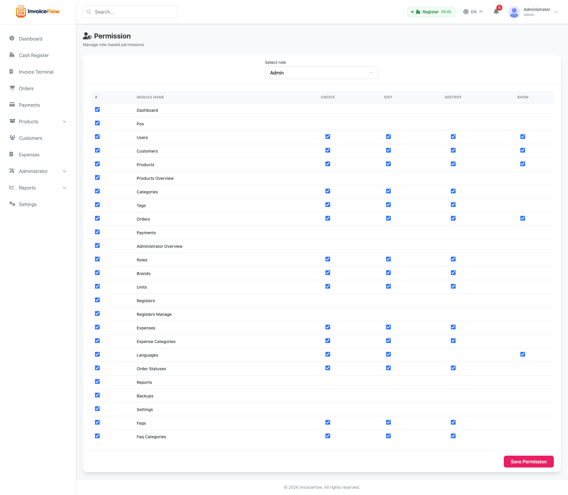Focus the Search input field
This screenshot has height=495, width=568.
(130, 12)
